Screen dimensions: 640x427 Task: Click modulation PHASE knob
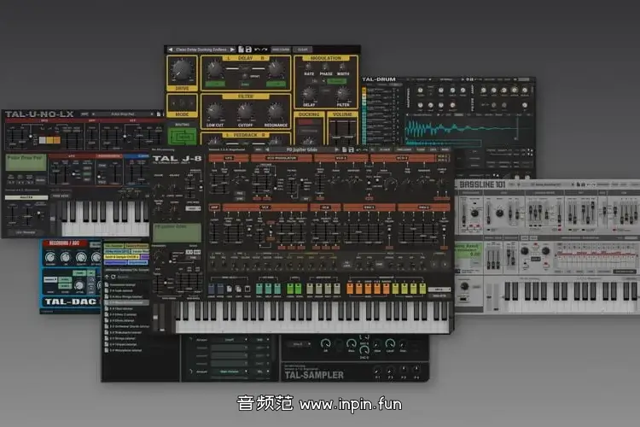(x=325, y=67)
